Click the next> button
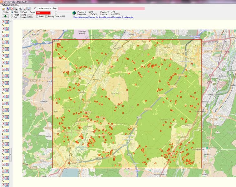Viewport: 236px width, 187px height. click(30, 16)
